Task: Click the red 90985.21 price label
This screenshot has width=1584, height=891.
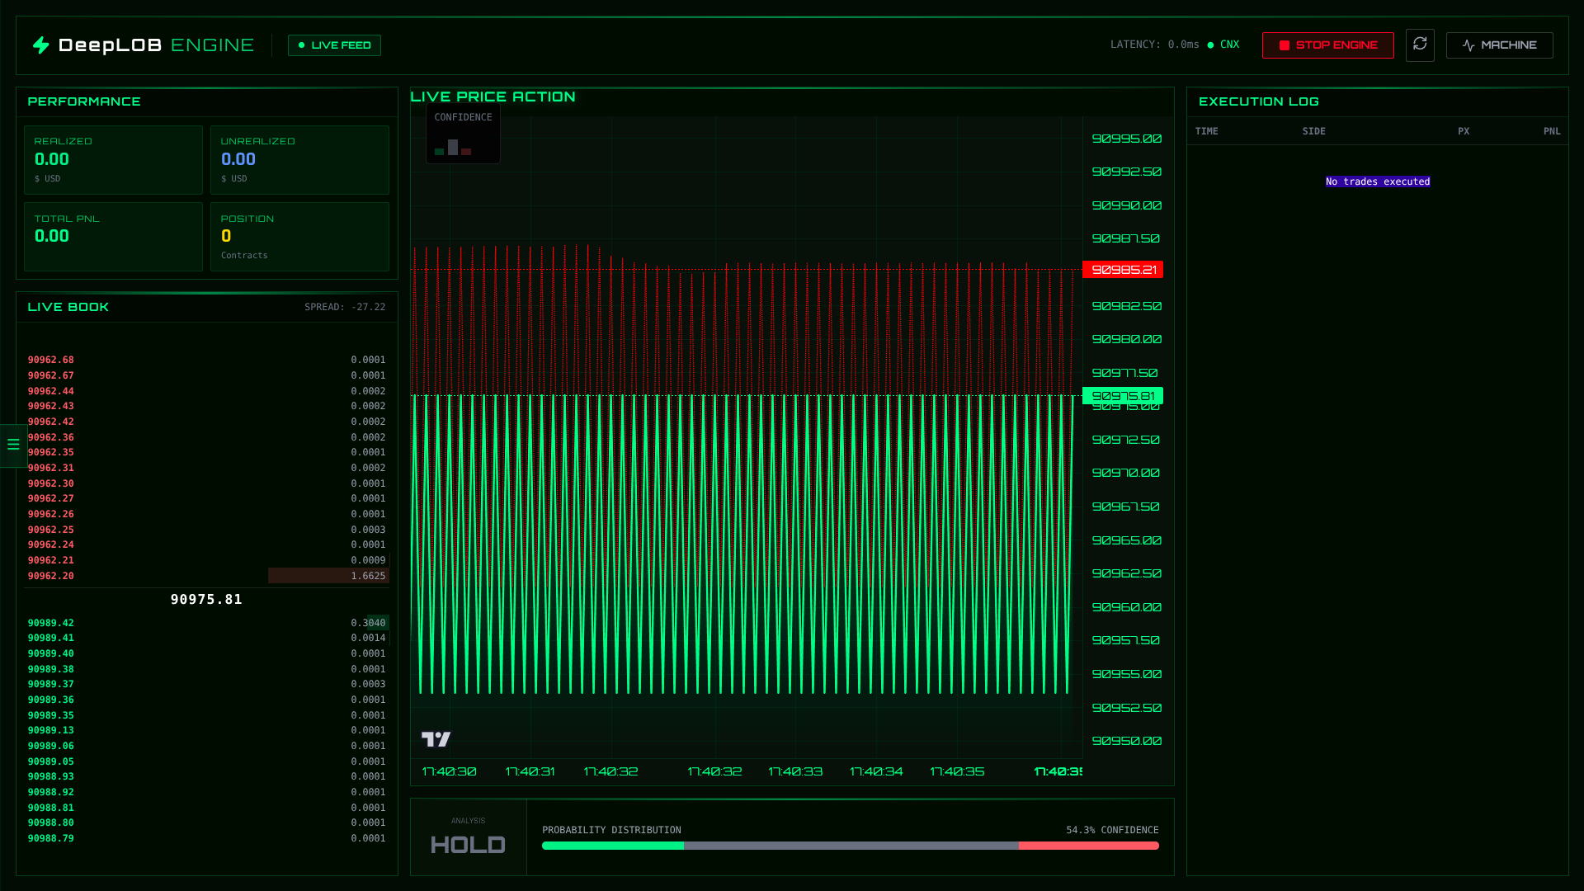Action: click(x=1123, y=270)
